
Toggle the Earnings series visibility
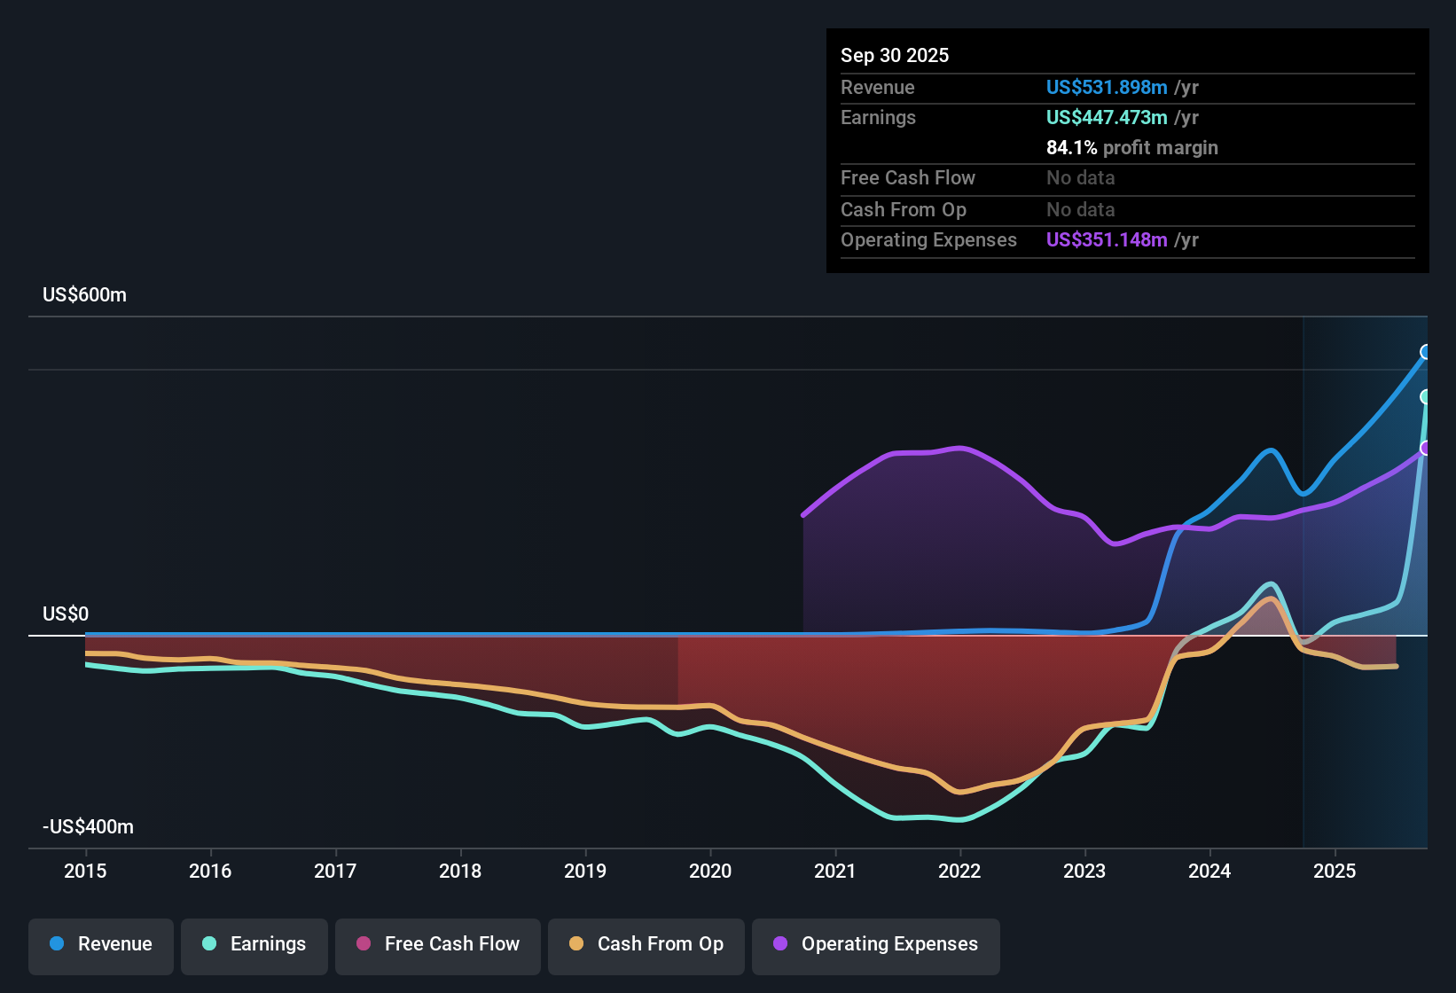(254, 945)
